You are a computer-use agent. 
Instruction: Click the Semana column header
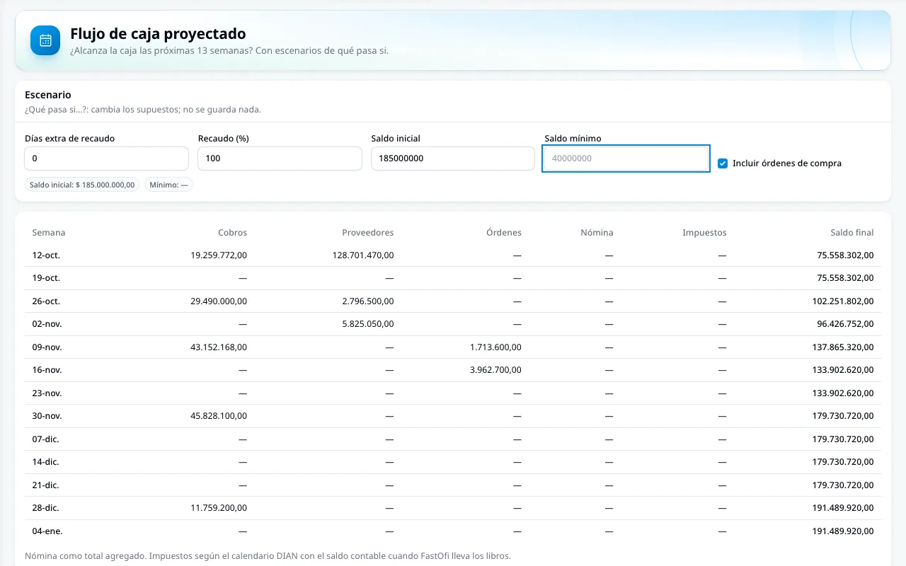pyautogui.click(x=49, y=233)
